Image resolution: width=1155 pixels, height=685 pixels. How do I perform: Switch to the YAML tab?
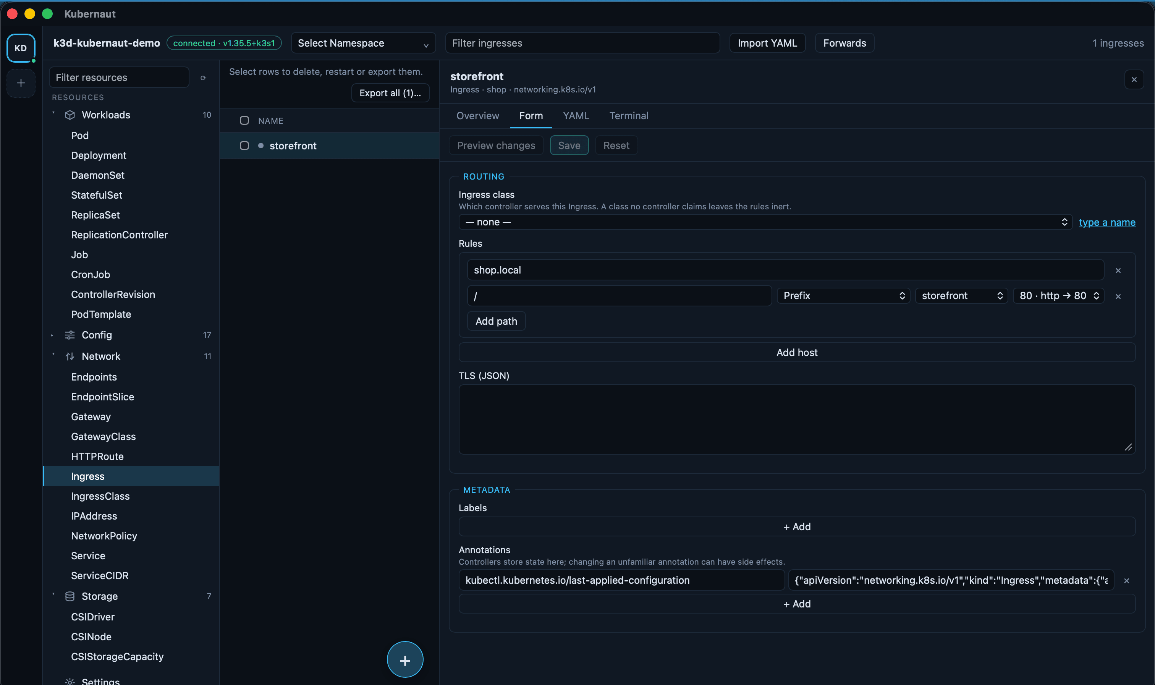point(576,116)
